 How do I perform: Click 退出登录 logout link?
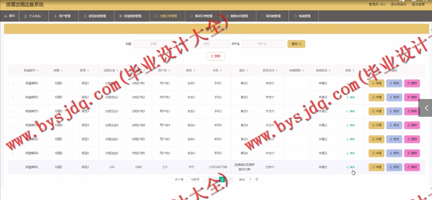[x=418, y=4]
